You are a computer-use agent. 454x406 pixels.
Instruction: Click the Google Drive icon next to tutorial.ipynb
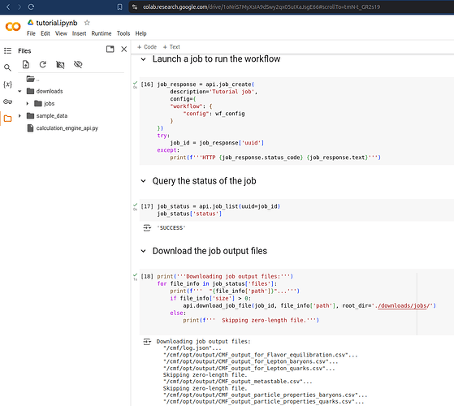pos(30,22)
